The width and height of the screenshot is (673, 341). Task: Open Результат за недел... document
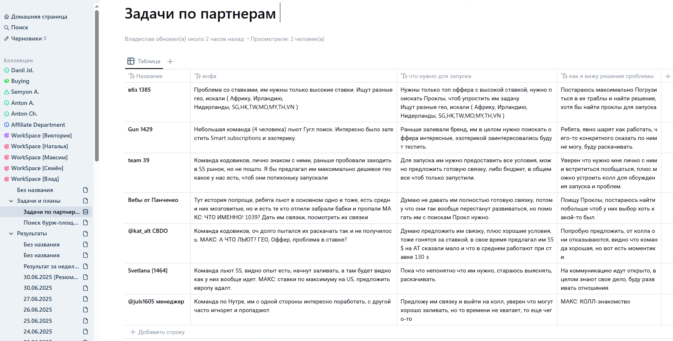pyautogui.click(x=51, y=266)
